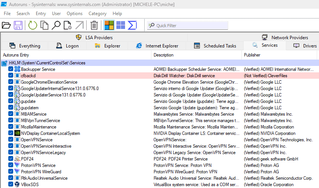Screen dimensions: 319x188
Task: Click the NVDisplay.ContainerLocalSystem NVIDIA icon
Action: [x=17, y=133]
